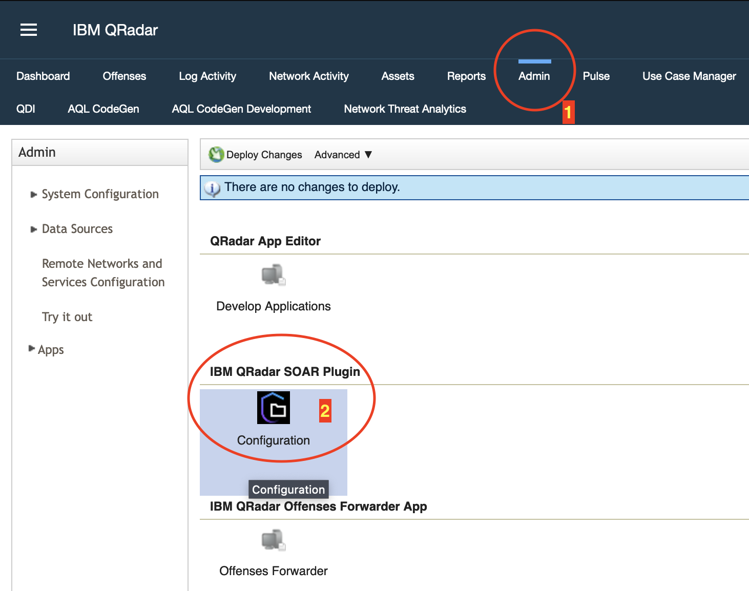Expand the Advanced dropdown
This screenshot has width=749, height=591.
(x=342, y=155)
